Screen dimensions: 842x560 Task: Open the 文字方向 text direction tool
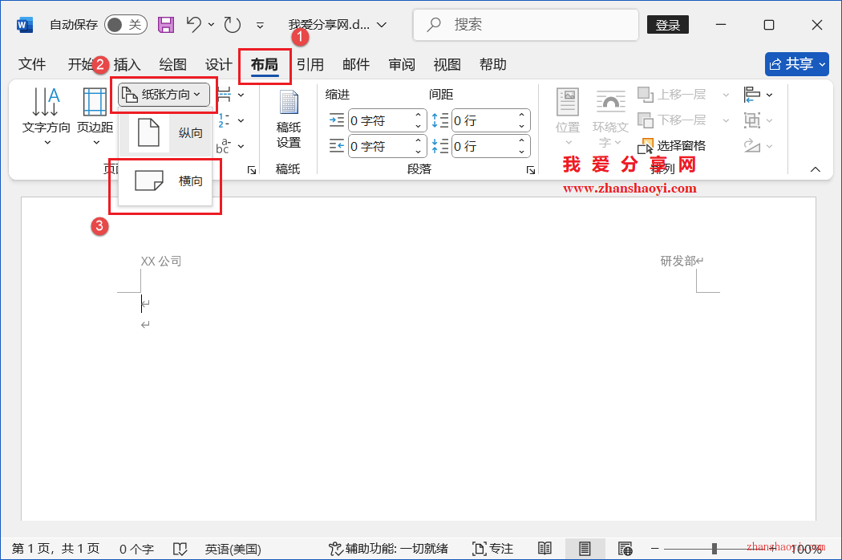[x=47, y=116]
